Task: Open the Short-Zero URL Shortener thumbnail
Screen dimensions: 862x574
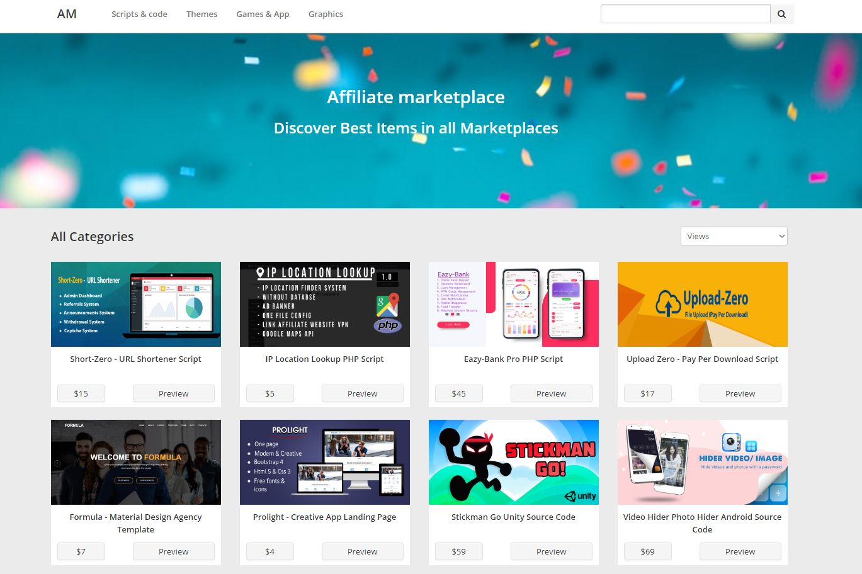Action: [x=136, y=304]
